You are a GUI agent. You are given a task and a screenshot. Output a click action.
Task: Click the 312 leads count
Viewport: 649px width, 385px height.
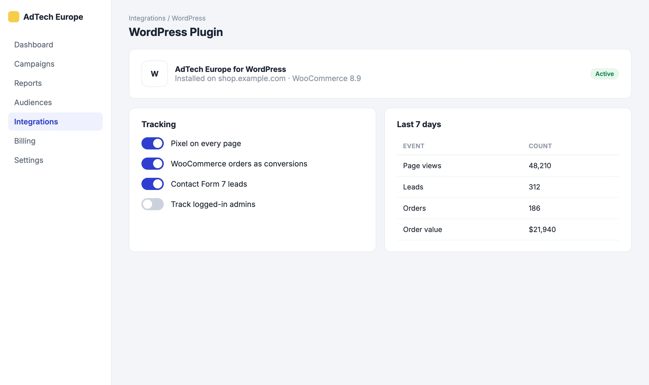click(534, 187)
